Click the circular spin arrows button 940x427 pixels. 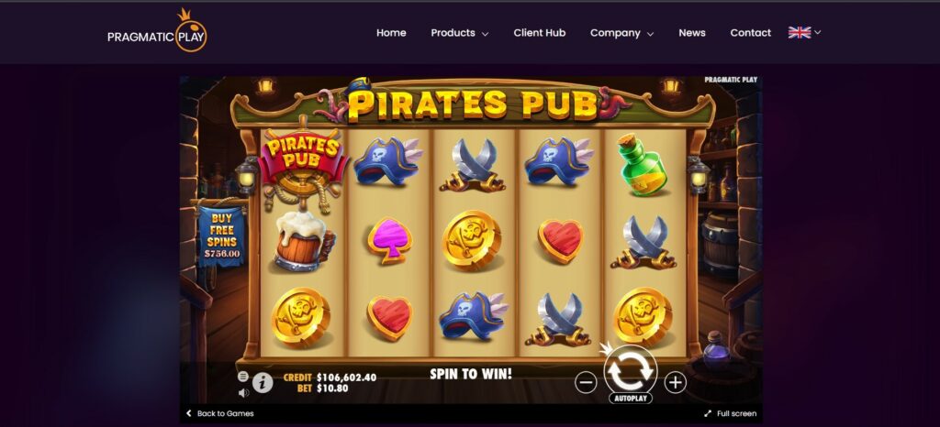click(x=630, y=371)
